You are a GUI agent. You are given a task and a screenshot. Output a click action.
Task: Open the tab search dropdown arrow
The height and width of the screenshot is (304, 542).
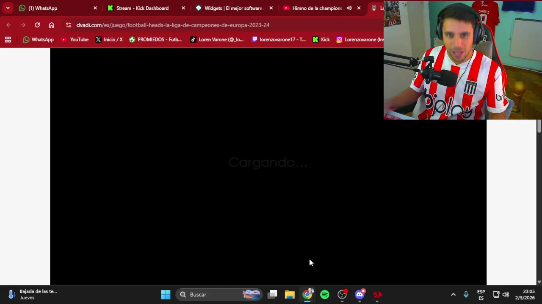point(8,8)
